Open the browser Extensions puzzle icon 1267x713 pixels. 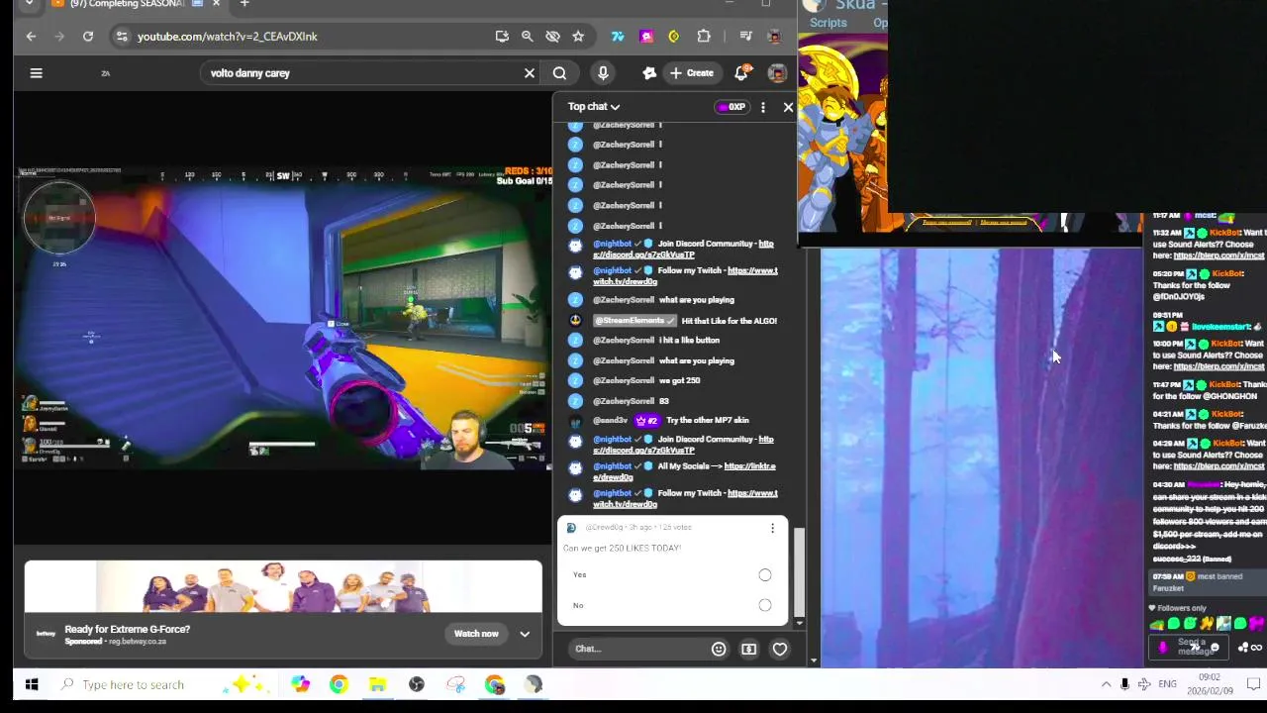(x=704, y=36)
